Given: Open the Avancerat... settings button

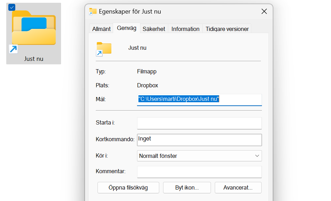Looking at the screenshot, I should coord(238,187).
